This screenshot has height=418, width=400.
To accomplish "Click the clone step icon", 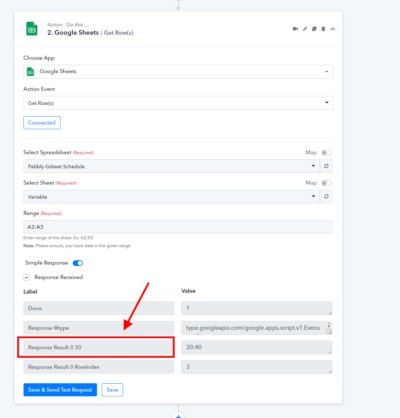I will click(314, 29).
